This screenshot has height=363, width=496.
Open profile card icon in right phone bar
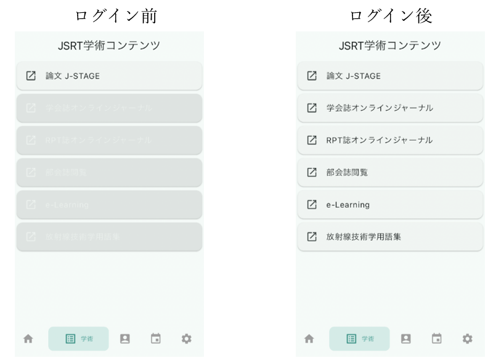point(405,338)
